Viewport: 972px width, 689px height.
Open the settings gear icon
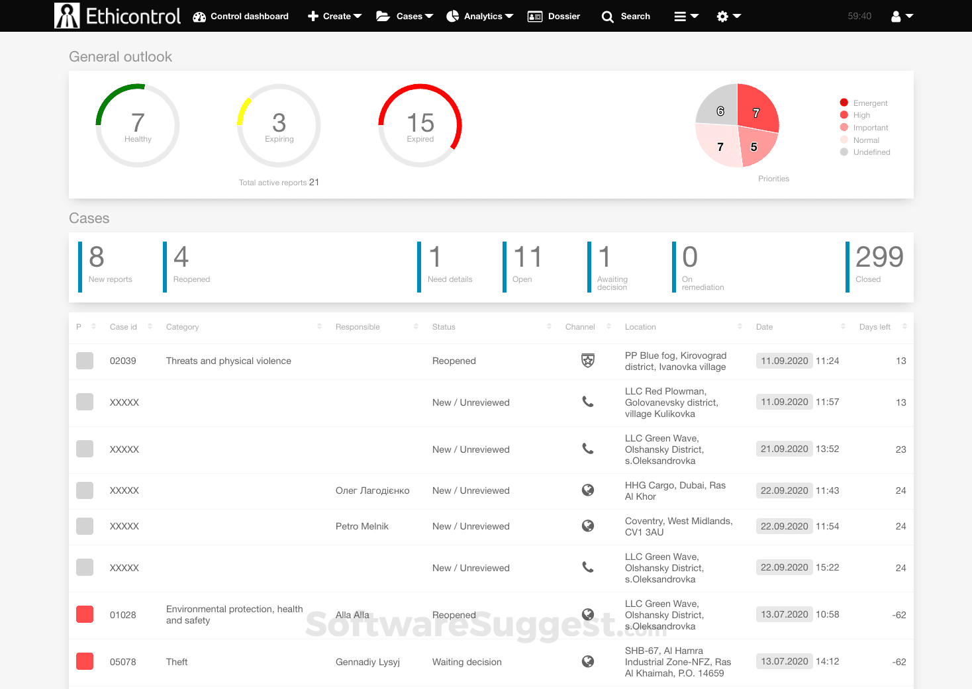(723, 16)
